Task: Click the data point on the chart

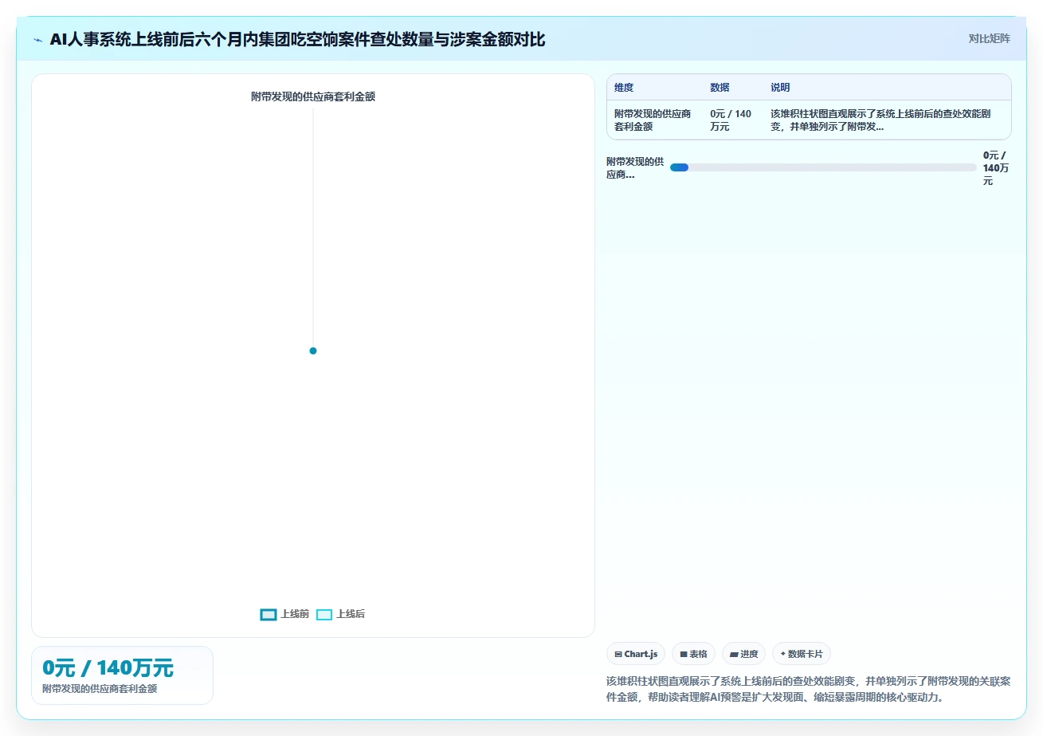Action: click(x=313, y=351)
